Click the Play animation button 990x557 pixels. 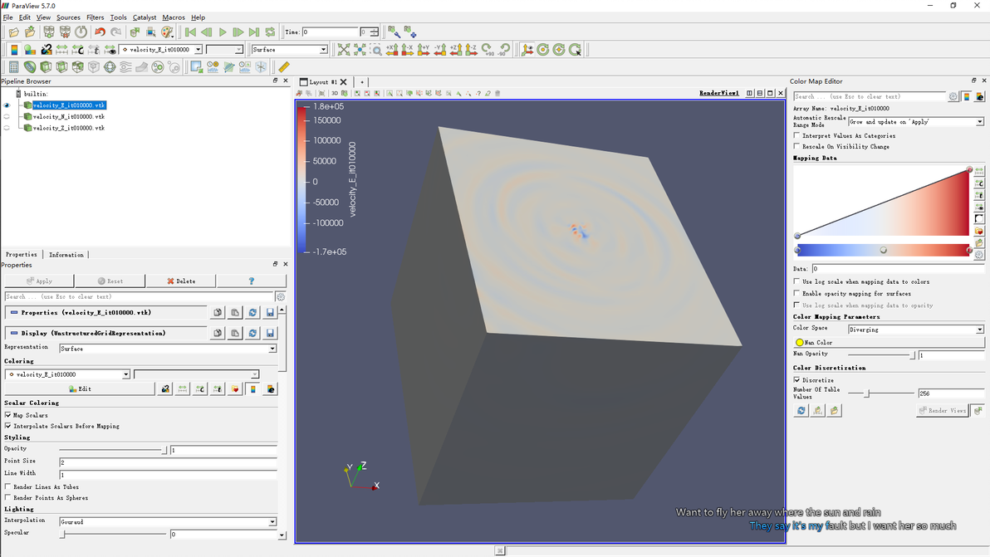(223, 32)
